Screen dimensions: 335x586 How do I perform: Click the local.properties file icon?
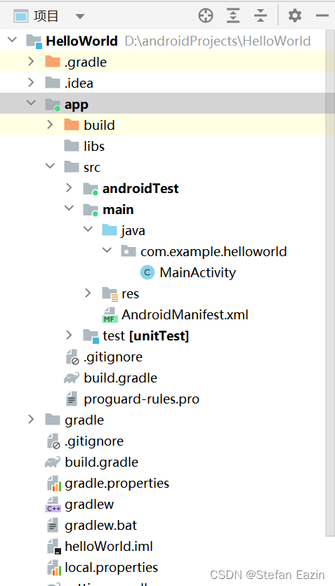(53, 568)
